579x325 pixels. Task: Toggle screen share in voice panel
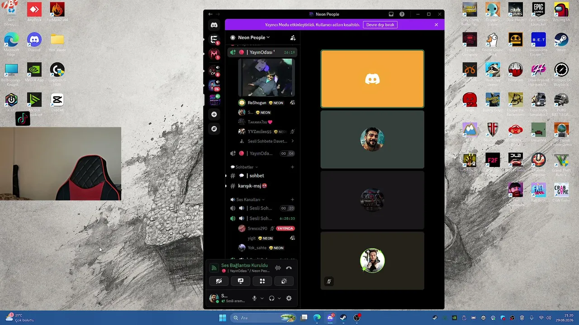[x=241, y=281]
